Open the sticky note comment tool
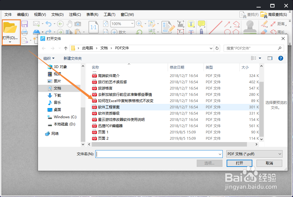 [x=202, y=23]
